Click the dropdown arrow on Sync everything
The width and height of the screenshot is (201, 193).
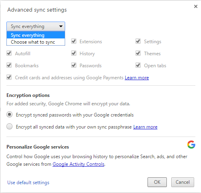61,26
